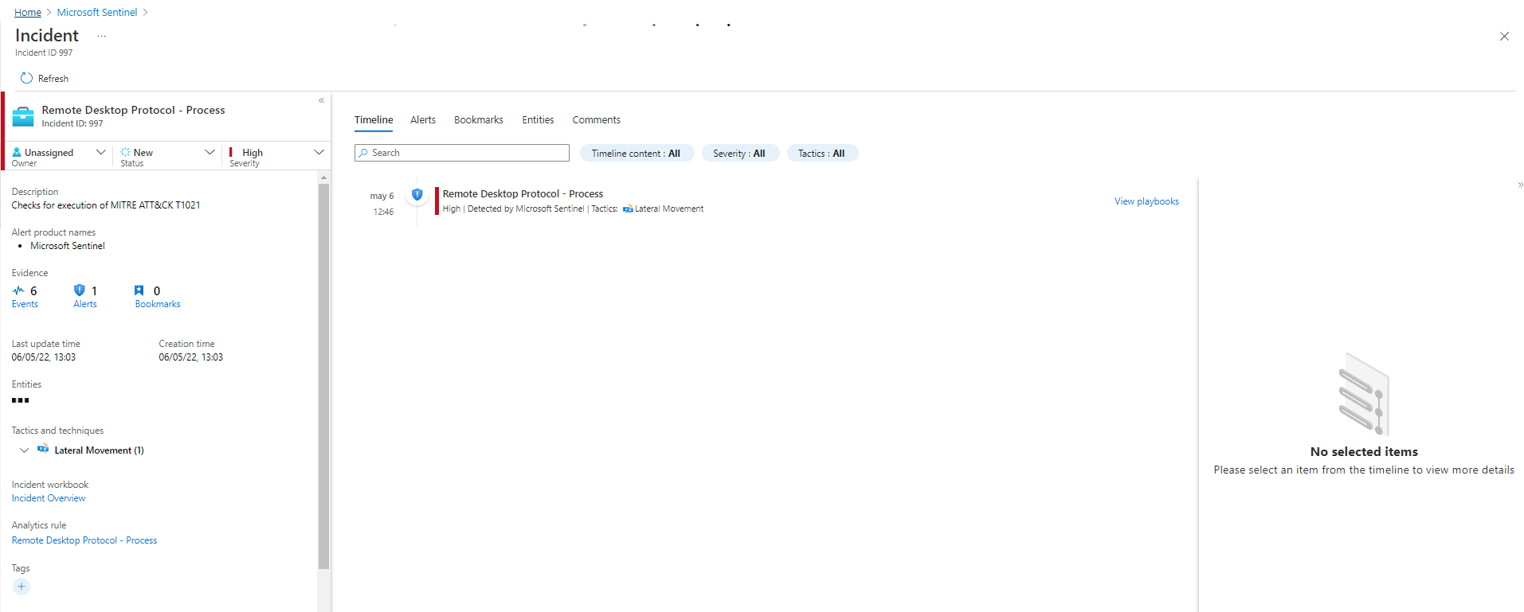1524x612 pixels.
Task: Switch to the Comments tab
Action: click(x=596, y=120)
